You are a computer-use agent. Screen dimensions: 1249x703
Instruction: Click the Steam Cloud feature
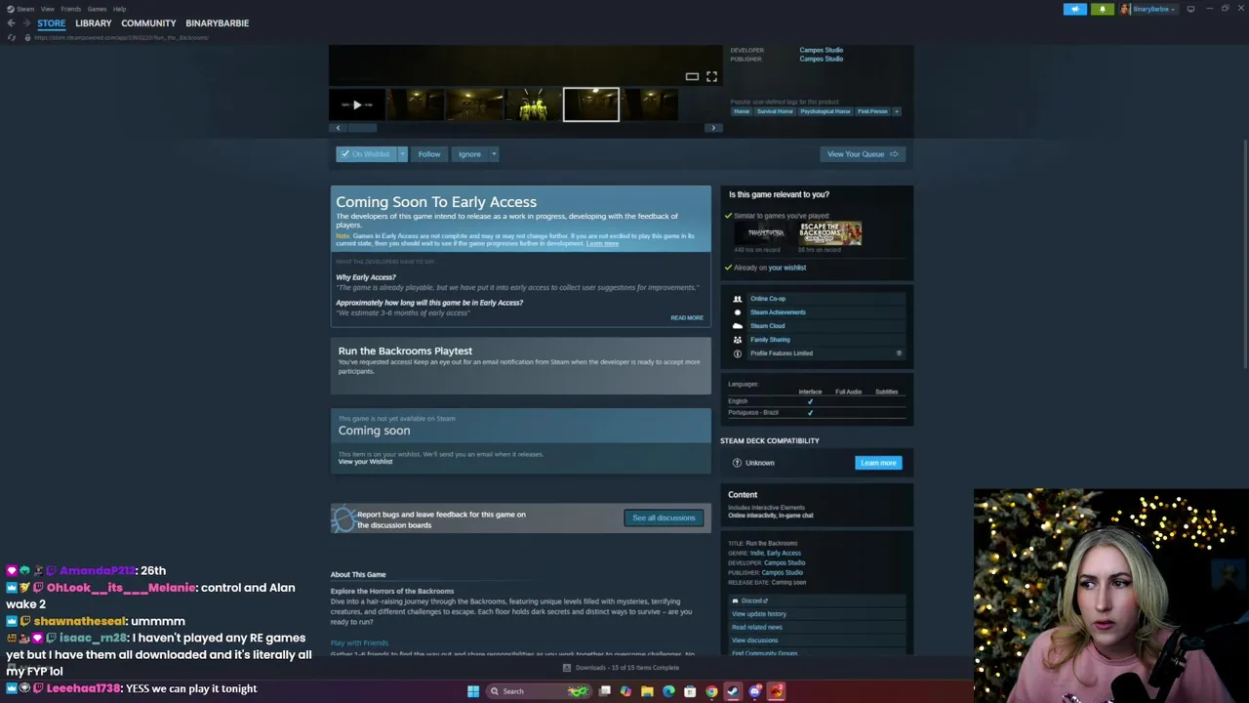coord(767,326)
